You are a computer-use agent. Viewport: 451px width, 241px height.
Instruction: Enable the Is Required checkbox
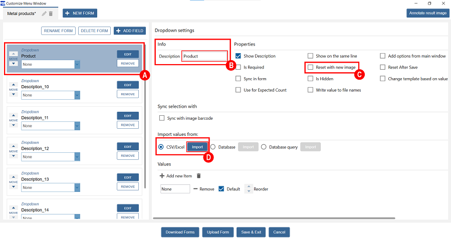coord(239,67)
